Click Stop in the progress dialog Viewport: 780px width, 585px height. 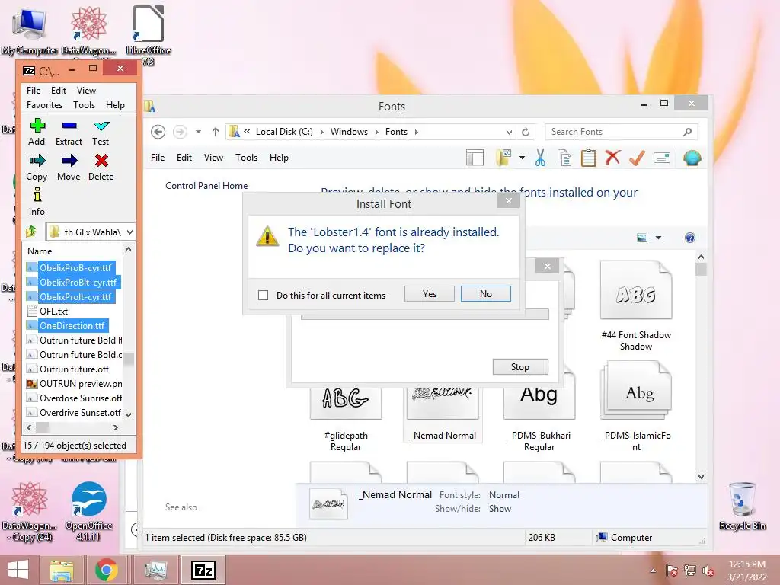[x=520, y=366]
